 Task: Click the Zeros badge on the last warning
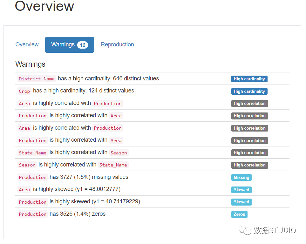point(239,214)
